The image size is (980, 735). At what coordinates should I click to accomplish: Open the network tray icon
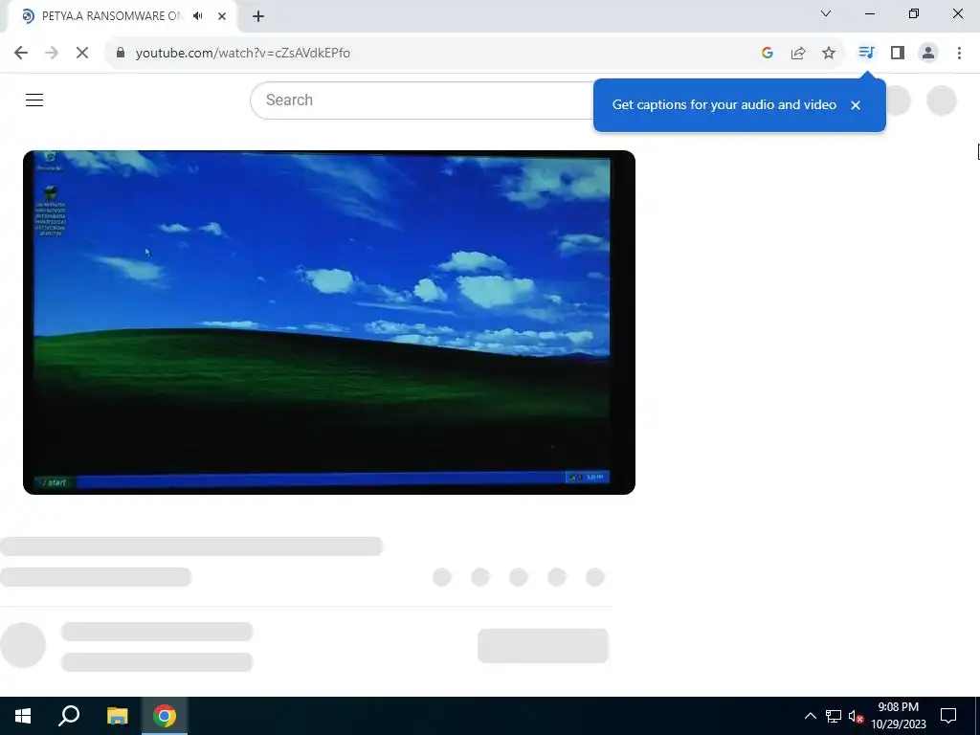pos(834,716)
